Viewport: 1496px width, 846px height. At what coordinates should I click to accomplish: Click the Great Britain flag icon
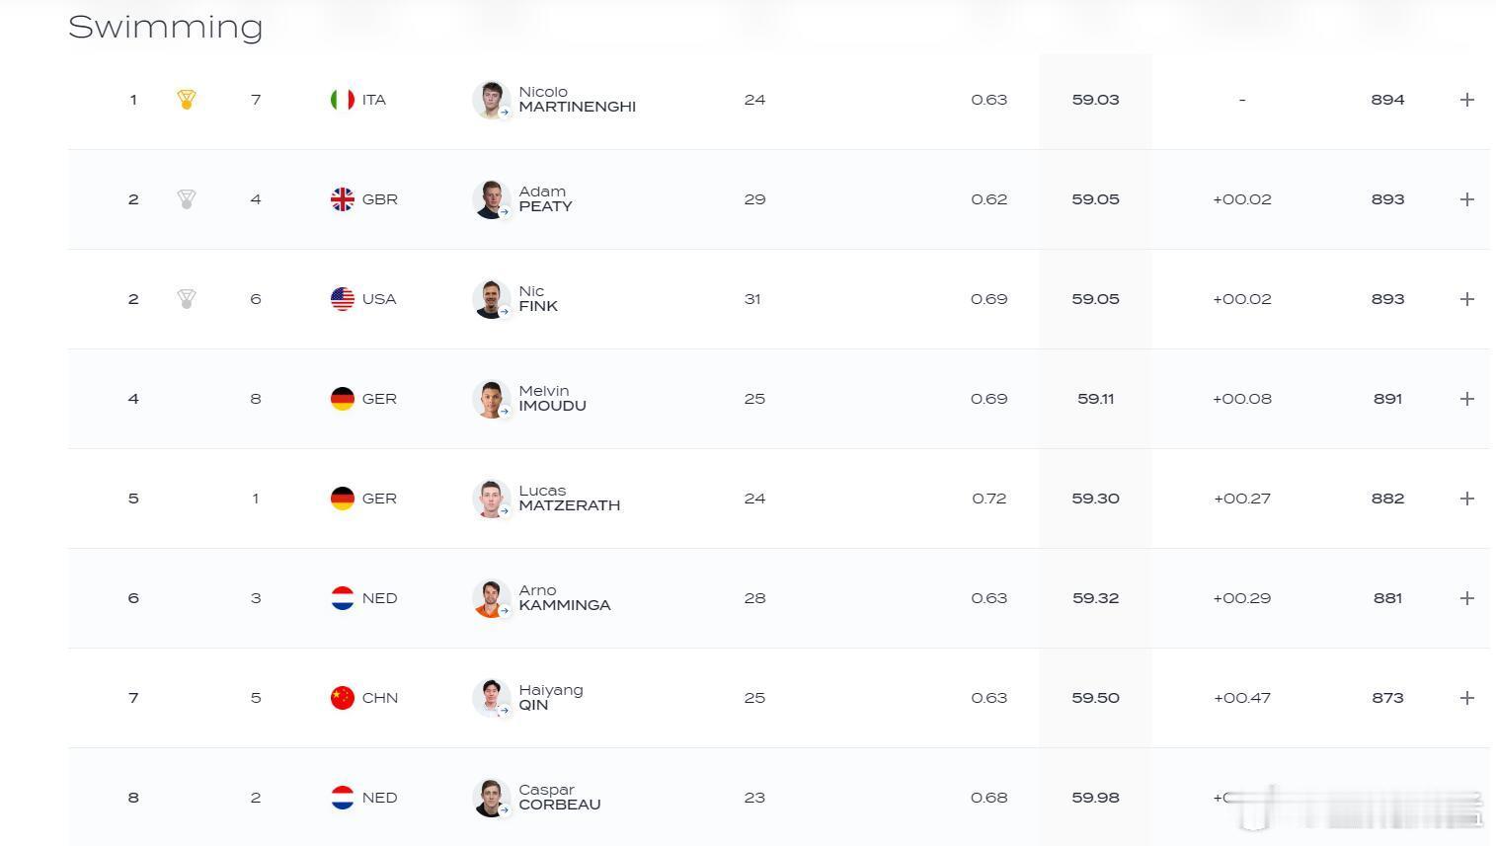(x=342, y=199)
